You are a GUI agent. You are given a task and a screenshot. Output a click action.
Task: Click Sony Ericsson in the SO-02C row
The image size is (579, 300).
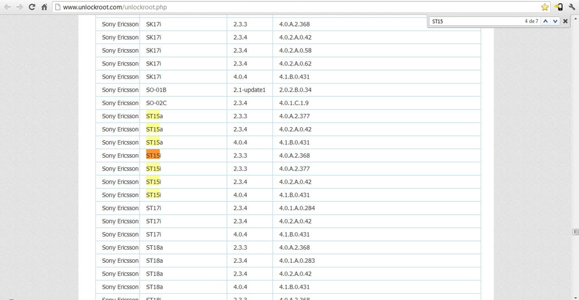pos(120,103)
